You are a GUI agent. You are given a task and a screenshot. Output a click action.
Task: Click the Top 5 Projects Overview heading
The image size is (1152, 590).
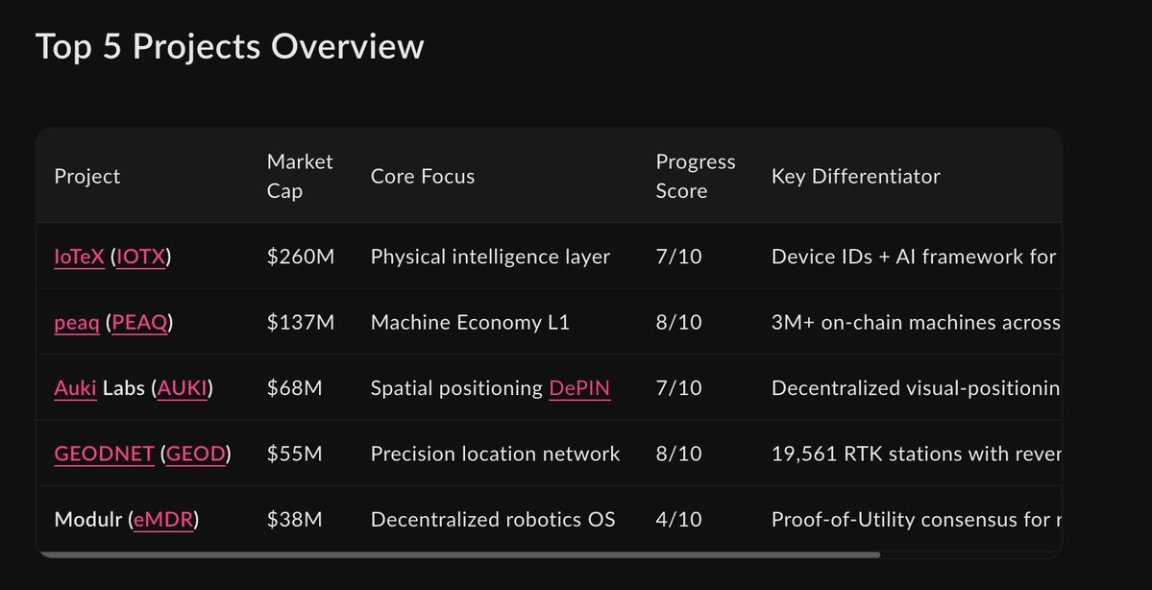coord(230,46)
